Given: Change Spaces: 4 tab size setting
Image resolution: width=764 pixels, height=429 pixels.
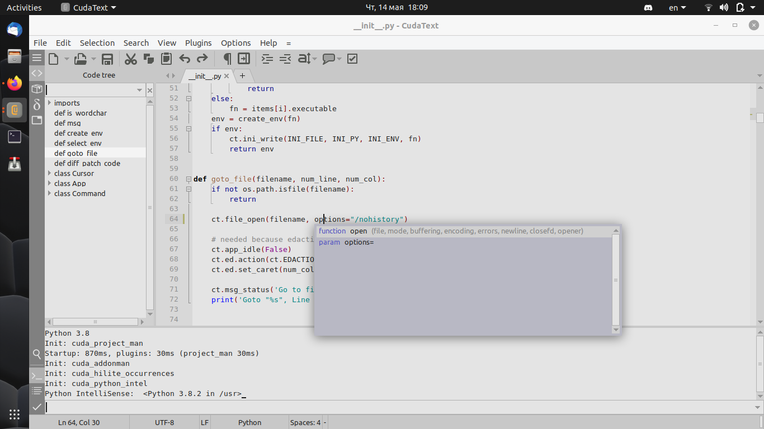Looking at the screenshot, I should point(305,422).
